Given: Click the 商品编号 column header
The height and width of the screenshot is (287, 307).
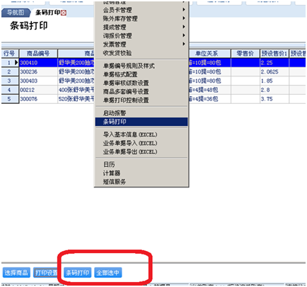Looking at the screenshot, I should click(38, 54).
